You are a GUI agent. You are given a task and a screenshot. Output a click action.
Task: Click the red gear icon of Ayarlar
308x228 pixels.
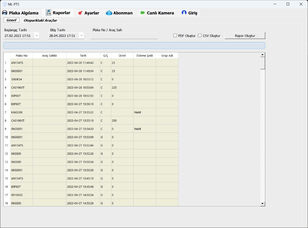coord(80,13)
